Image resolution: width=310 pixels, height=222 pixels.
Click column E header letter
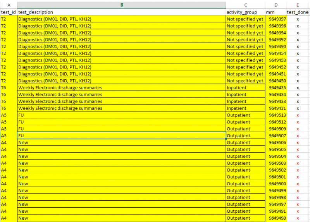298,5
